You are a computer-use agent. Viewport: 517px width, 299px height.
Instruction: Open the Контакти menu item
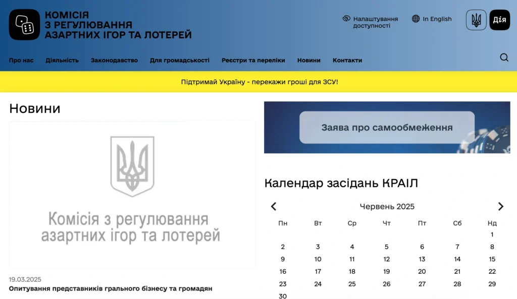click(x=347, y=61)
